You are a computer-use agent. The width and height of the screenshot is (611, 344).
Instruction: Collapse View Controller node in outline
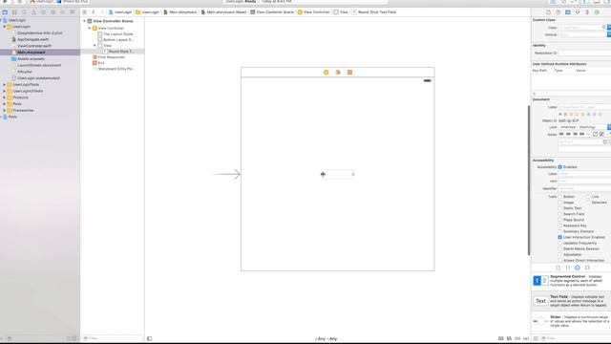[89, 28]
